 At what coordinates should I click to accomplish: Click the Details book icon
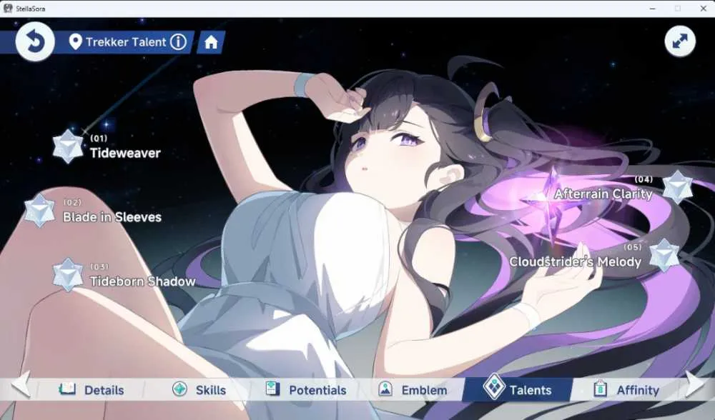(67, 389)
